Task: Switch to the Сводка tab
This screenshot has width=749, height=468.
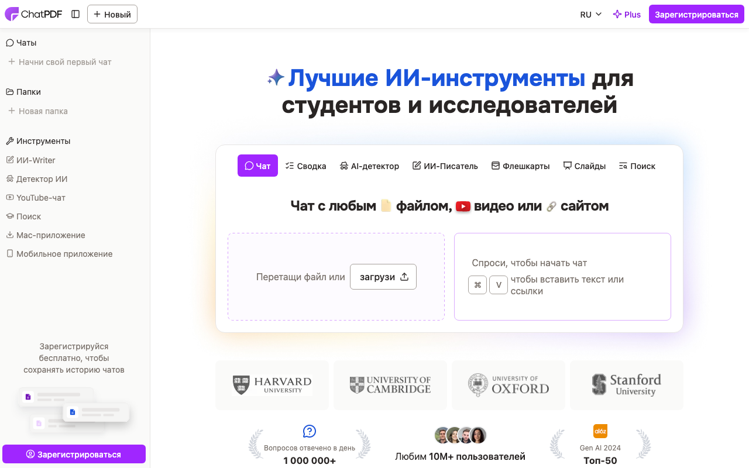Action: [305, 166]
